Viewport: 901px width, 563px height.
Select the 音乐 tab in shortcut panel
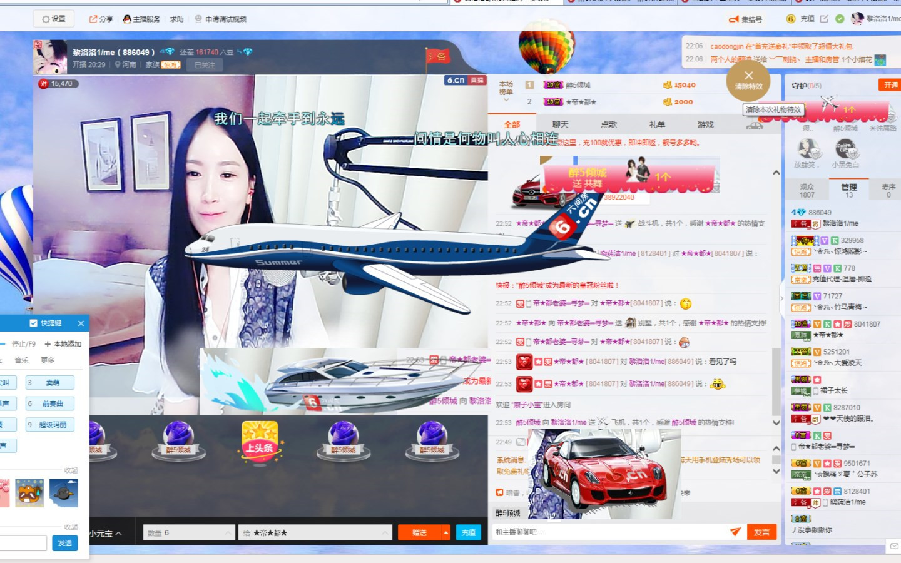click(22, 360)
